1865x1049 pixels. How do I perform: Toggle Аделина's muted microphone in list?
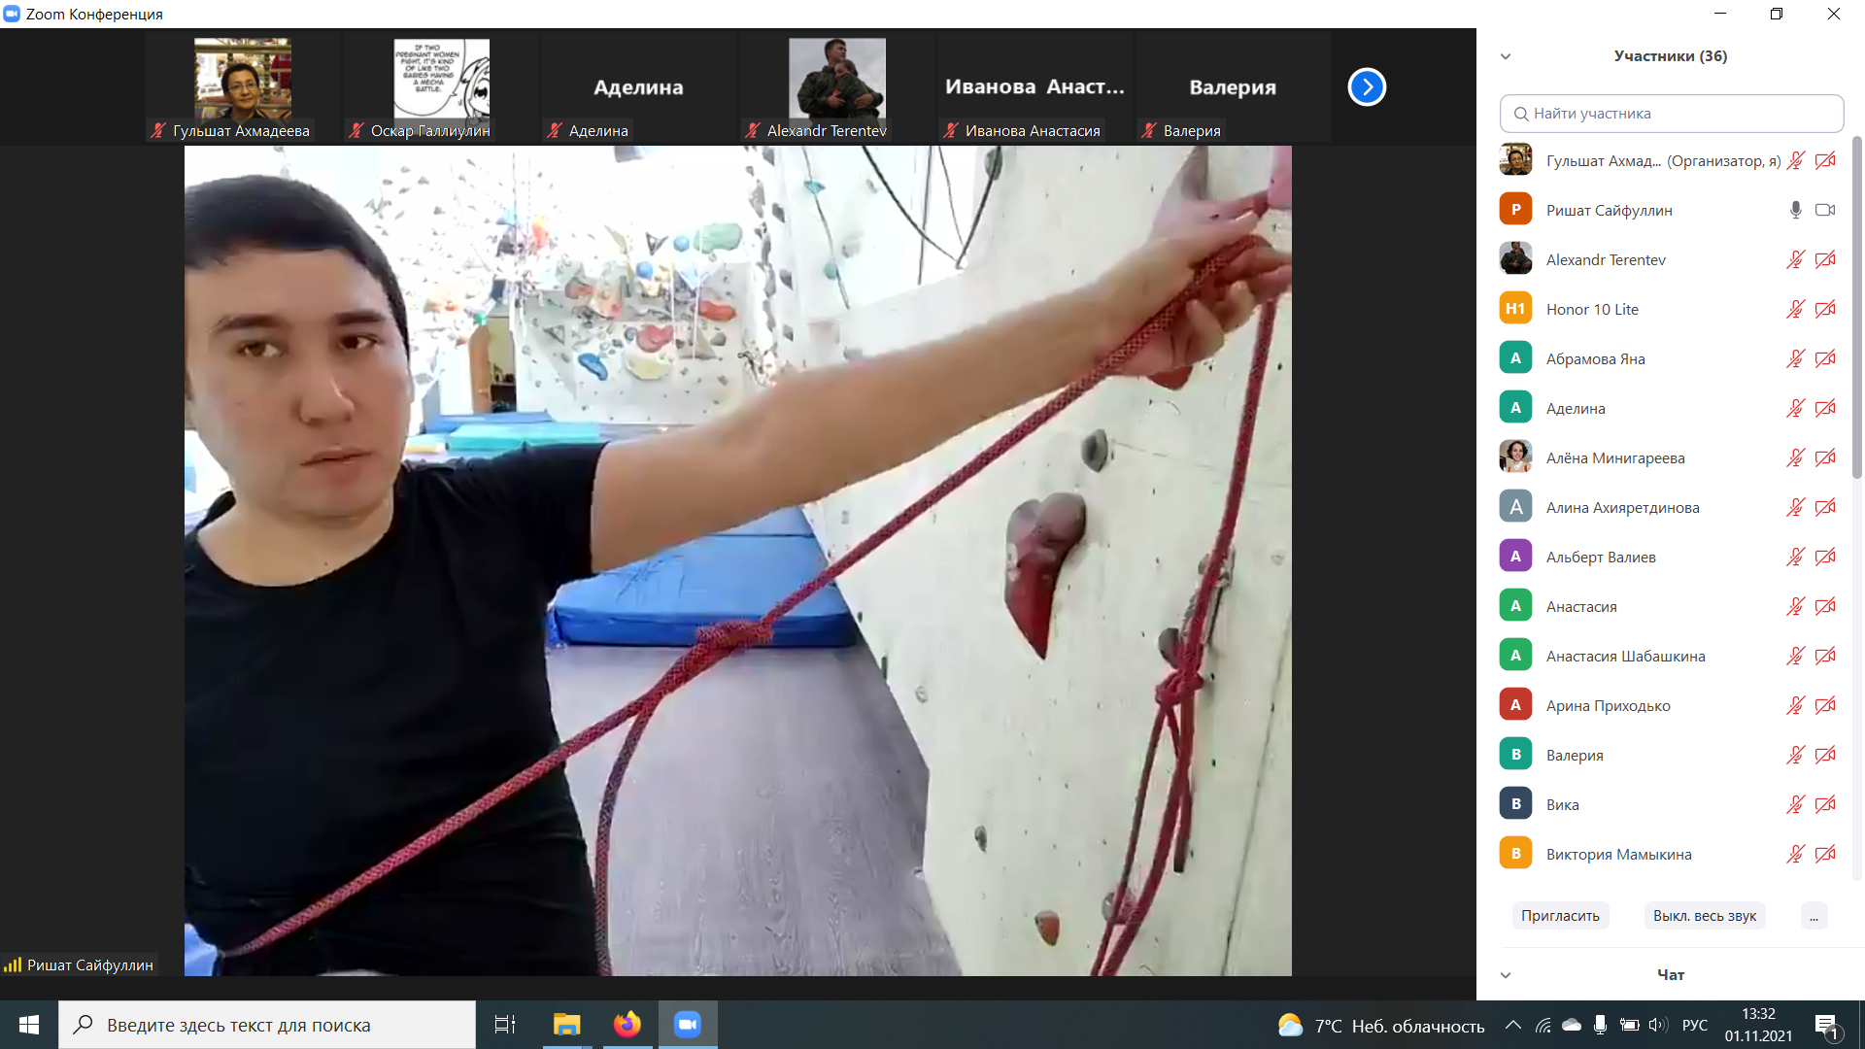click(1795, 408)
